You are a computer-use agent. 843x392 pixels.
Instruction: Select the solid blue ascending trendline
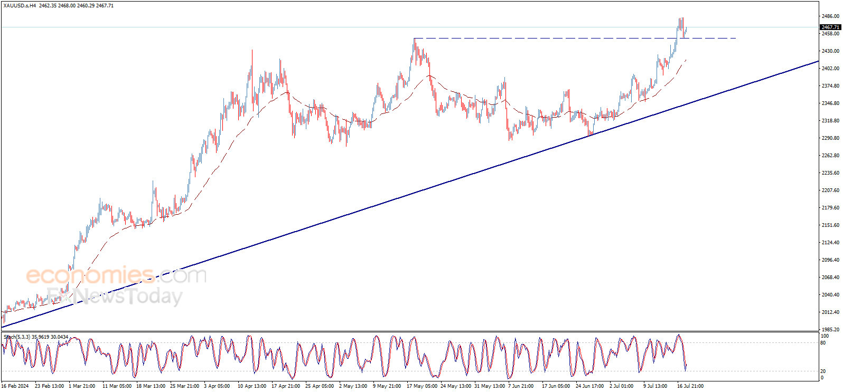click(409, 194)
